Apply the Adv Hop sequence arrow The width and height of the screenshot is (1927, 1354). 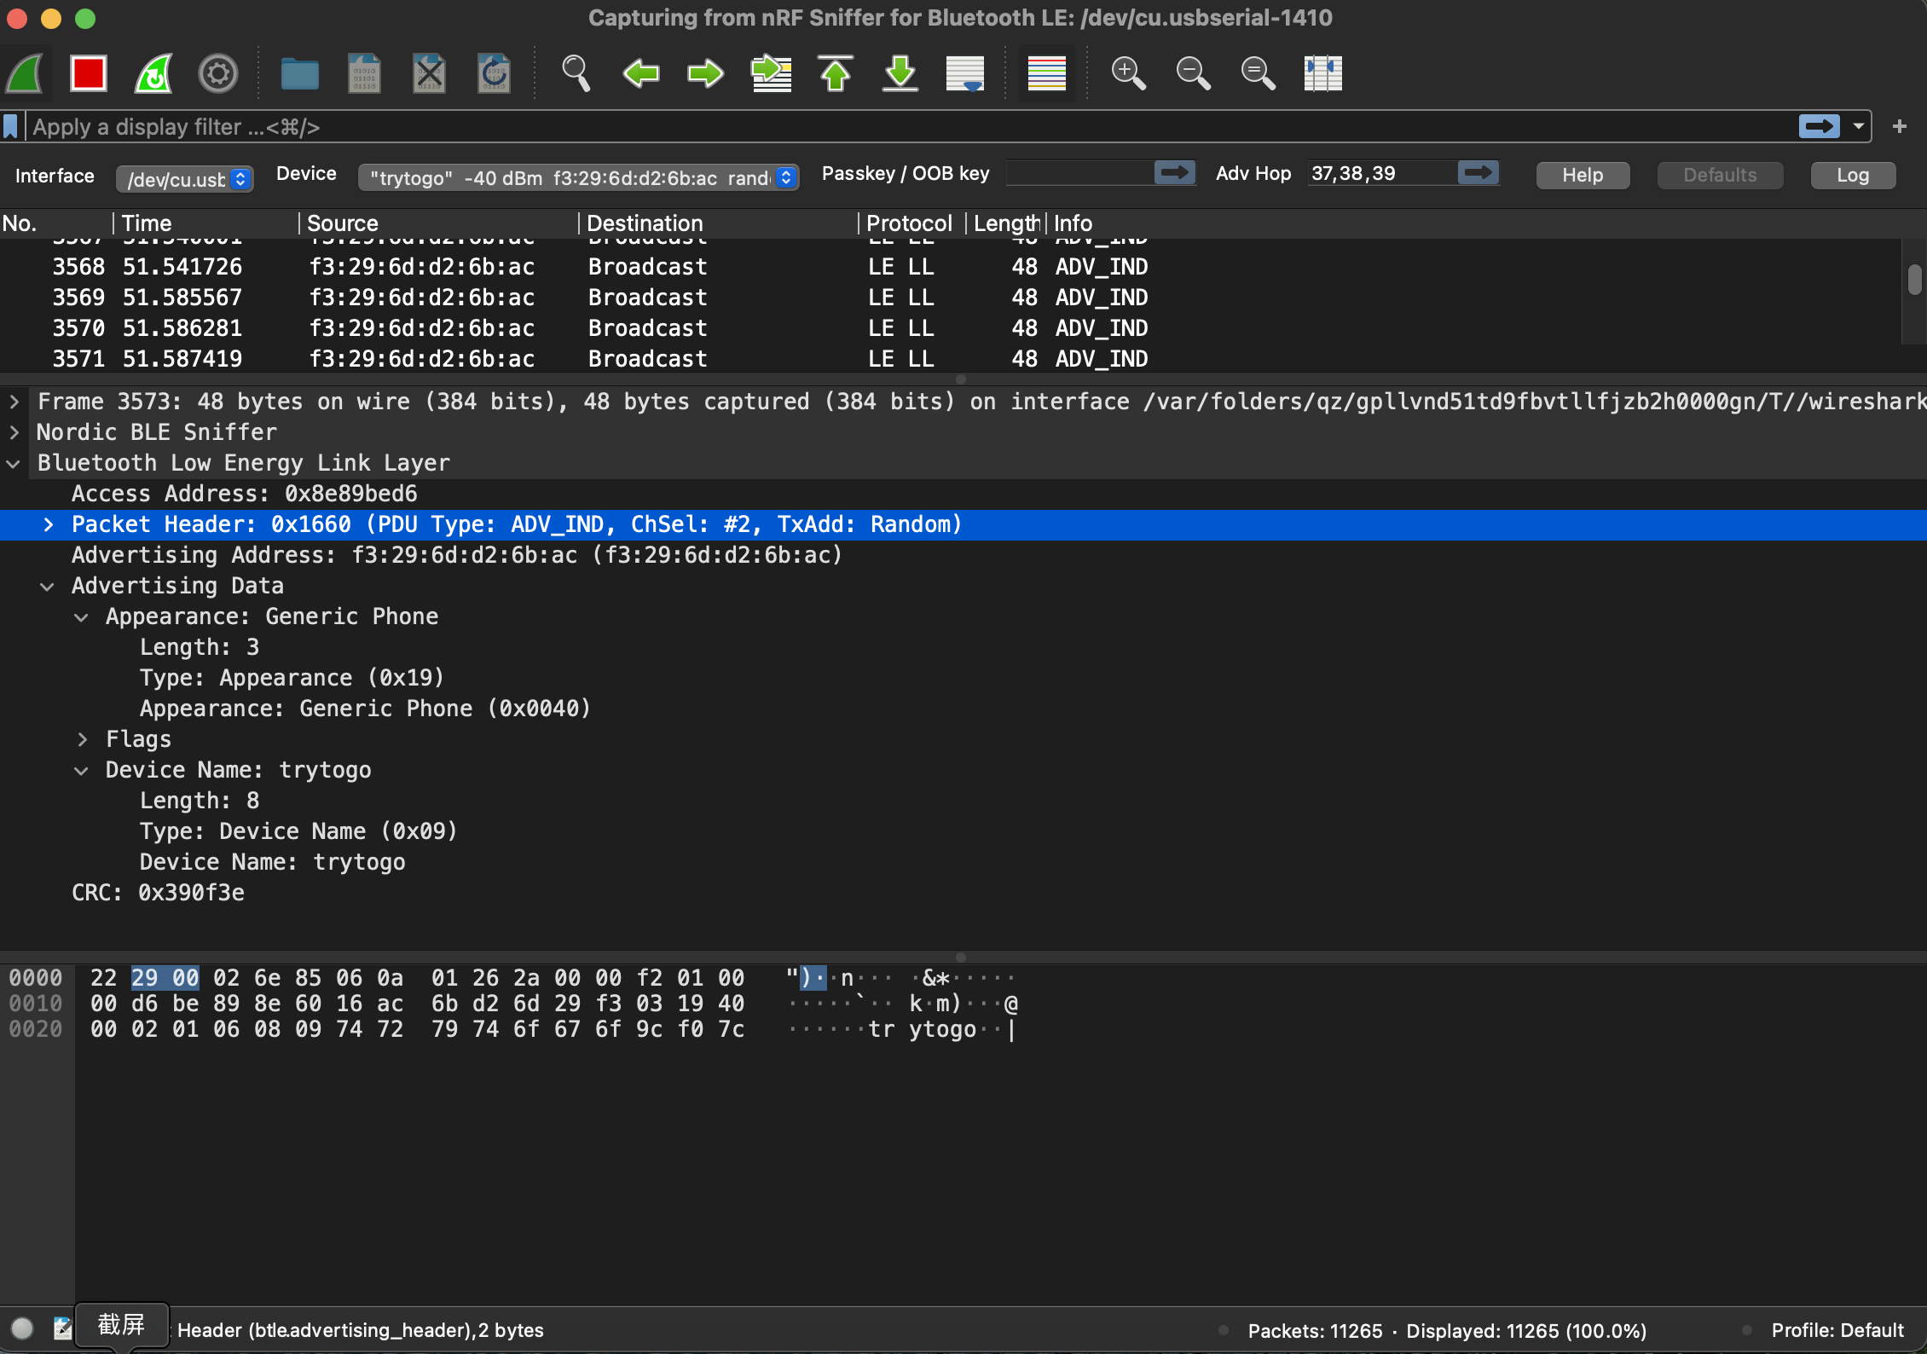pos(1479,173)
